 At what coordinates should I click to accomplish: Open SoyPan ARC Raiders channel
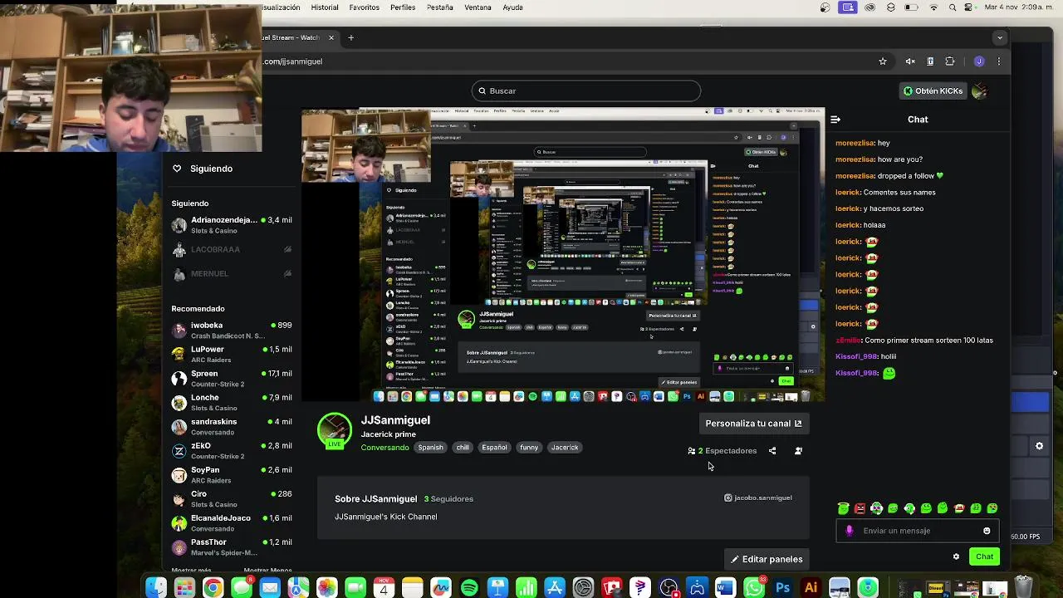232,475
